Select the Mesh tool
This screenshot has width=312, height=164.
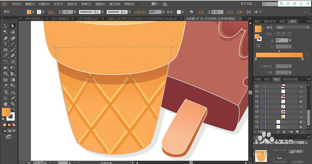[5, 80]
